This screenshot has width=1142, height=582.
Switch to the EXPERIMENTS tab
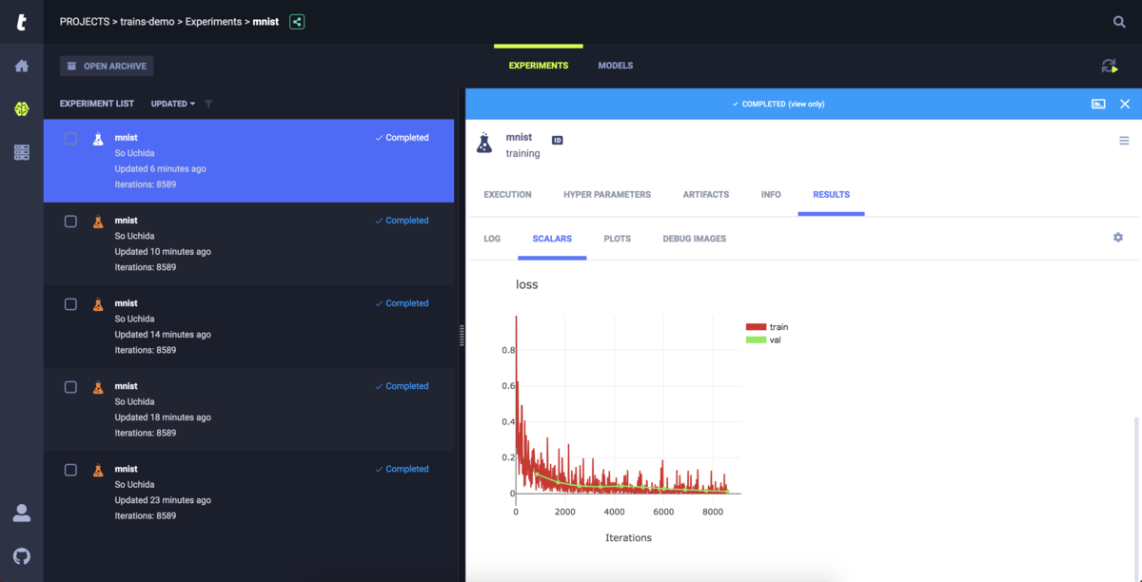tap(539, 66)
